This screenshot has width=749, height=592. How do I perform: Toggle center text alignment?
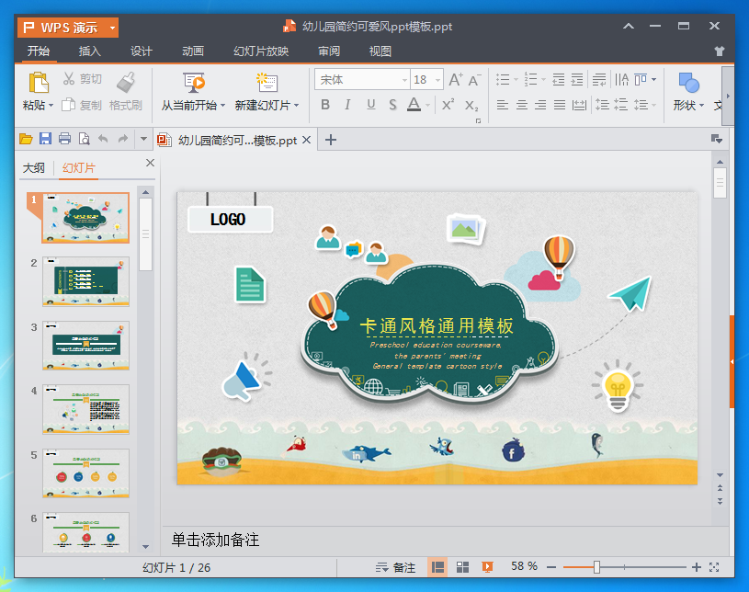522,105
